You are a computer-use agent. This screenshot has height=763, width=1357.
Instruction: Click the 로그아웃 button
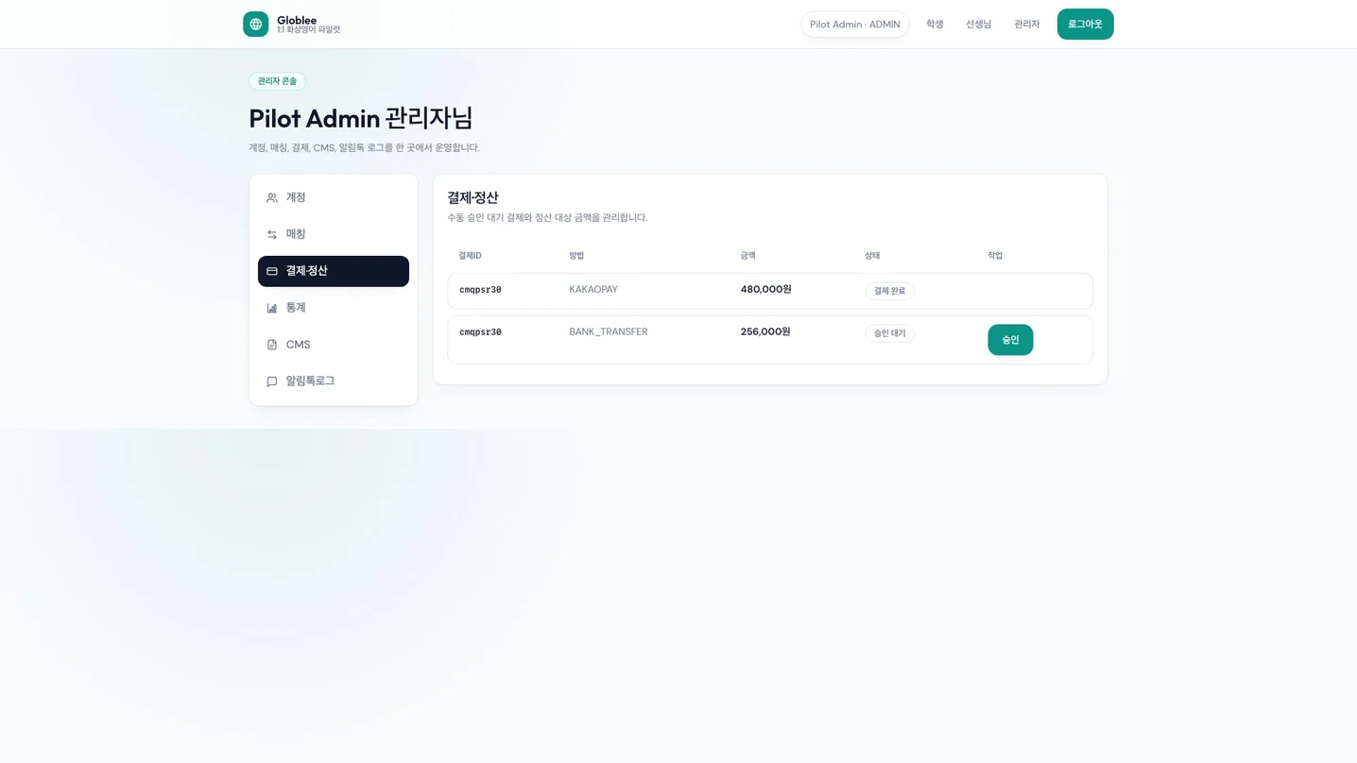pos(1085,24)
